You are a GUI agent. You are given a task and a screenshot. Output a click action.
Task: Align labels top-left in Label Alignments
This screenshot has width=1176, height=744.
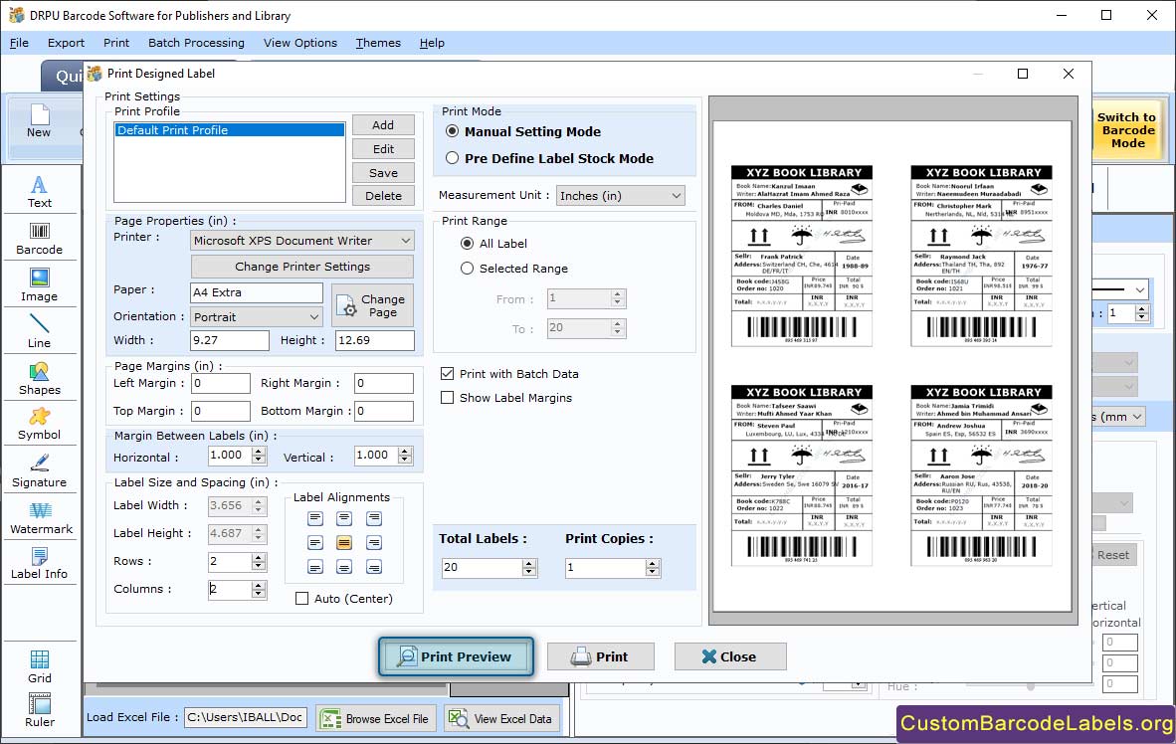315,518
